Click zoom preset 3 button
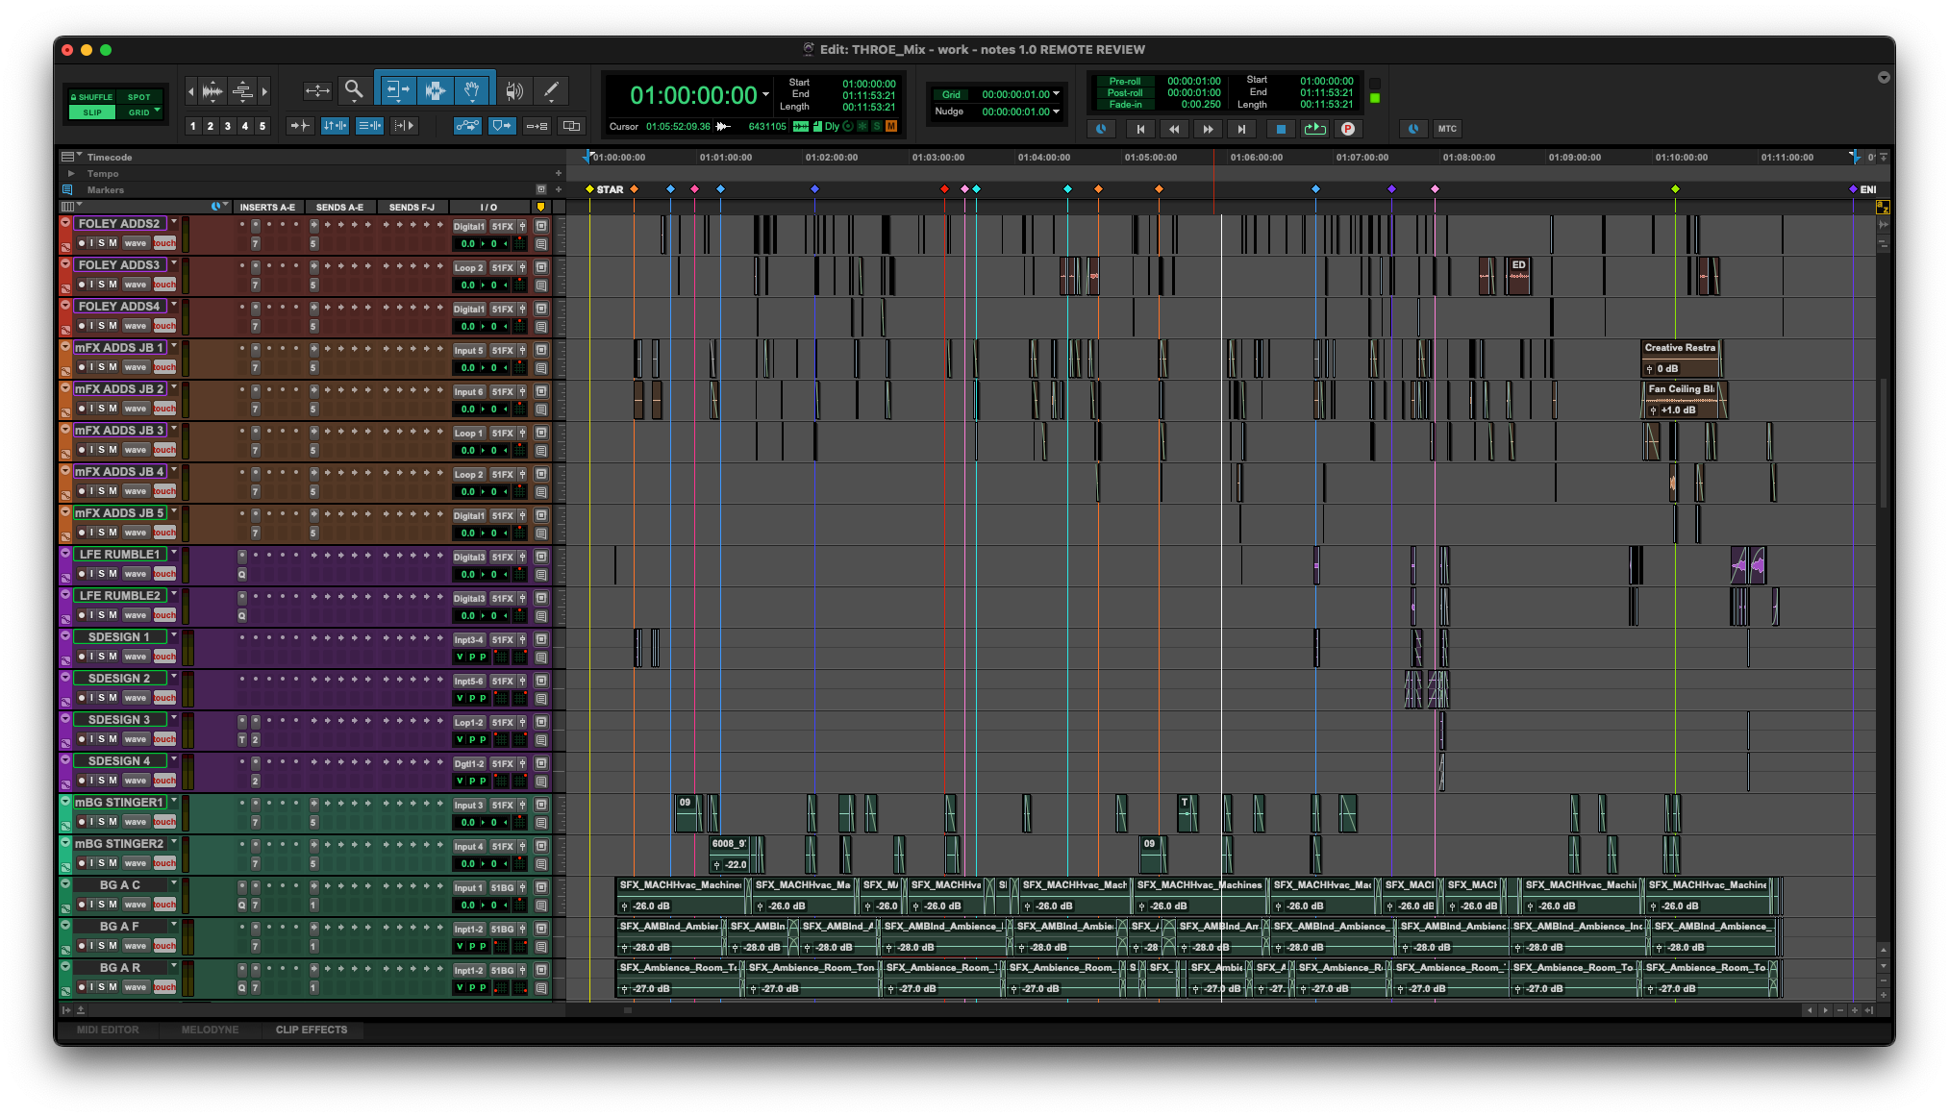Viewport: 1949px width, 1117px height. coord(228,126)
